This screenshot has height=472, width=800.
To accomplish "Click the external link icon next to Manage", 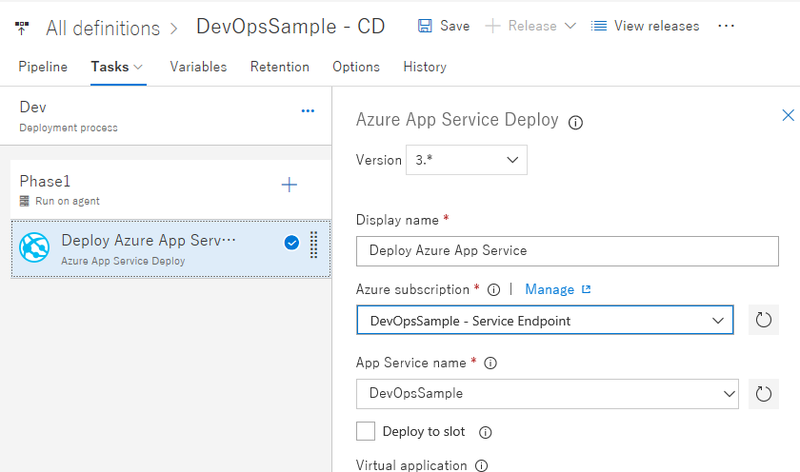I will tap(587, 289).
